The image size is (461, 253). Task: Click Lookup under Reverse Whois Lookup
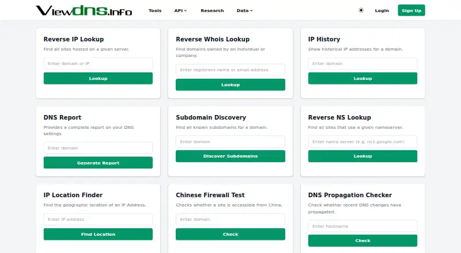coord(231,85)
